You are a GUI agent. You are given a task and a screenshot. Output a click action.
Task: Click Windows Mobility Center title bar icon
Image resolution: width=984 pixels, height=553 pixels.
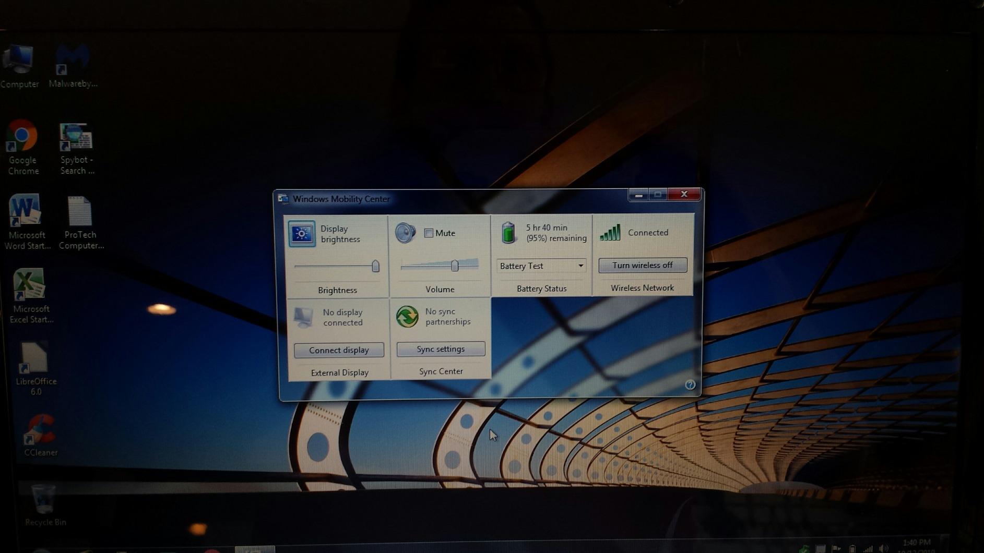(x=283, y=199)
